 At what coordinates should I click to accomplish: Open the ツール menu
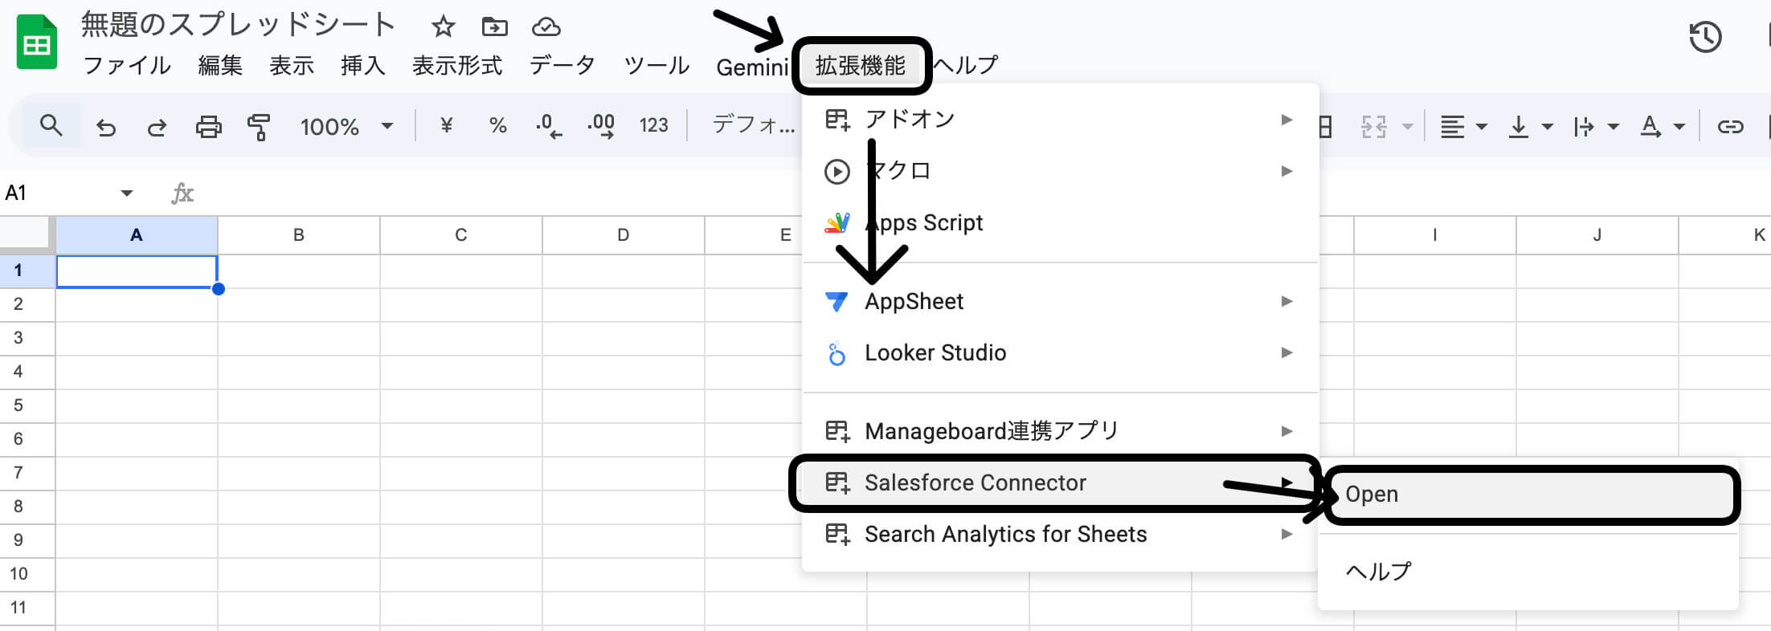click(x=656, y=65)
